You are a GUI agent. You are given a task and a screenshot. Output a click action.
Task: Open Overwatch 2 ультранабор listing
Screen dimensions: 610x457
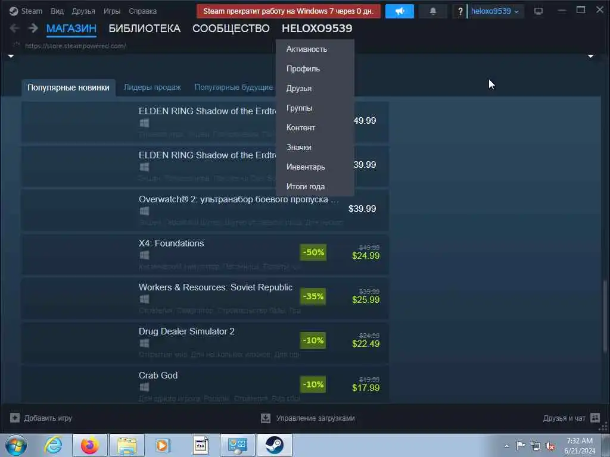(x=205, y=210)
